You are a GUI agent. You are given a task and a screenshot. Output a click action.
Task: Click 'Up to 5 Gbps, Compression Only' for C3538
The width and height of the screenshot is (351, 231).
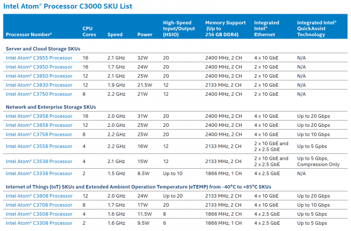(x=318, y=161)
